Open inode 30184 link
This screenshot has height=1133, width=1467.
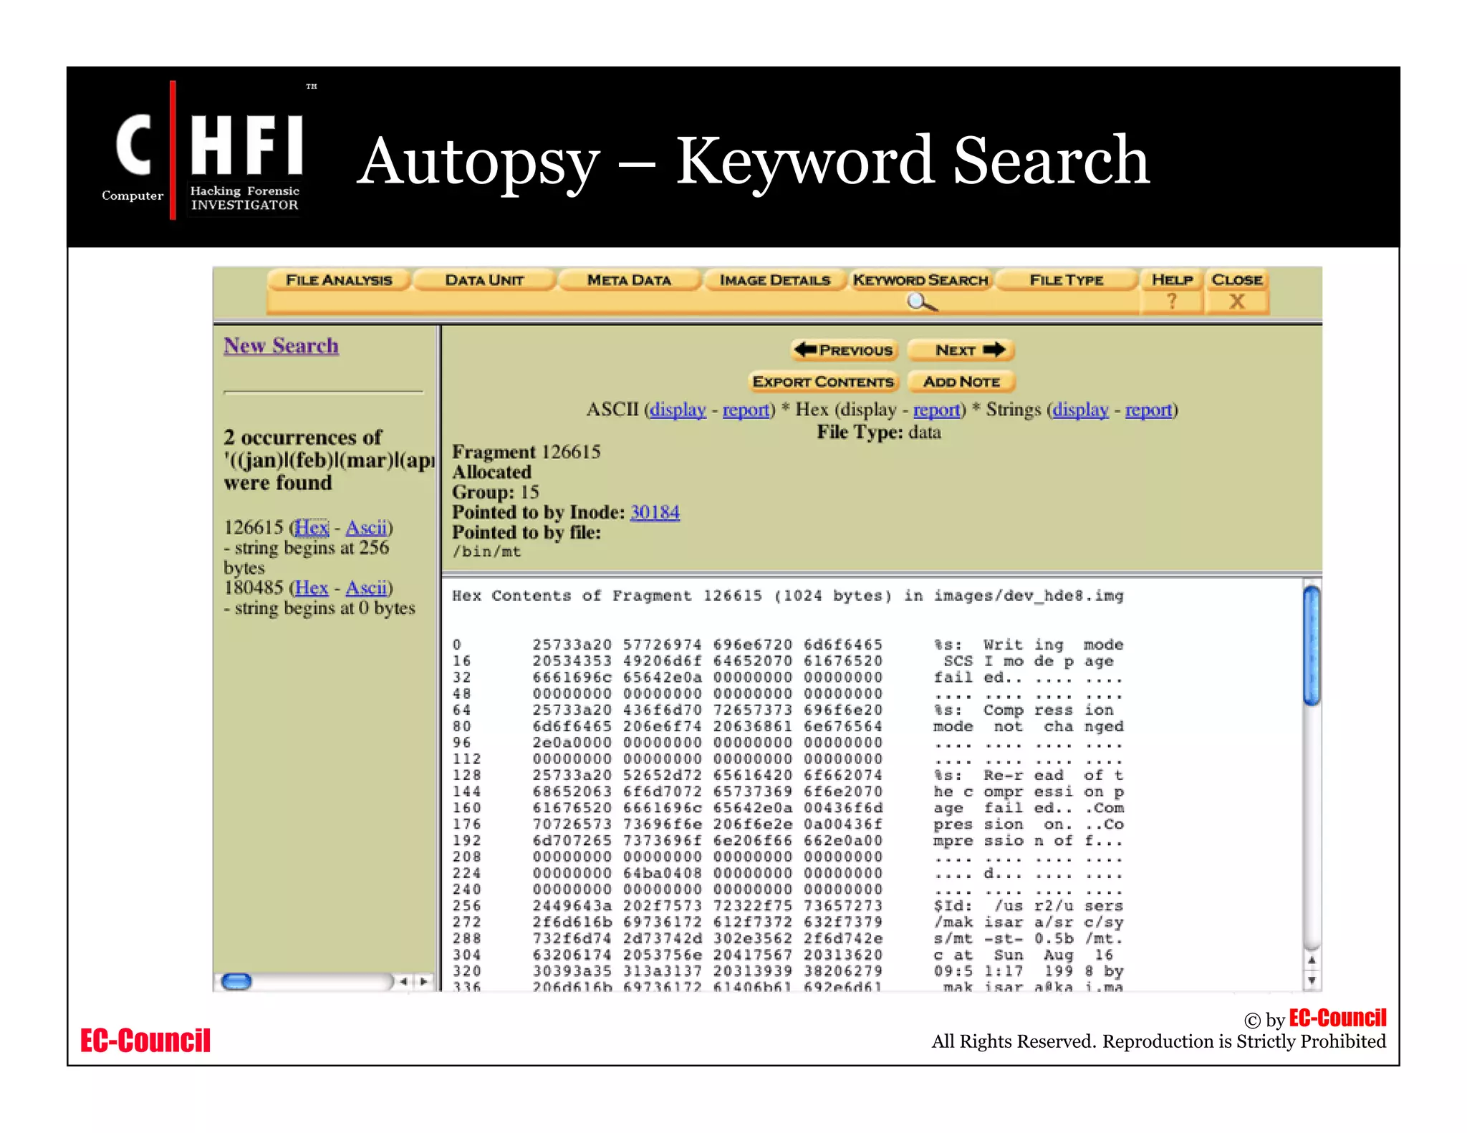tap(655, 512)
